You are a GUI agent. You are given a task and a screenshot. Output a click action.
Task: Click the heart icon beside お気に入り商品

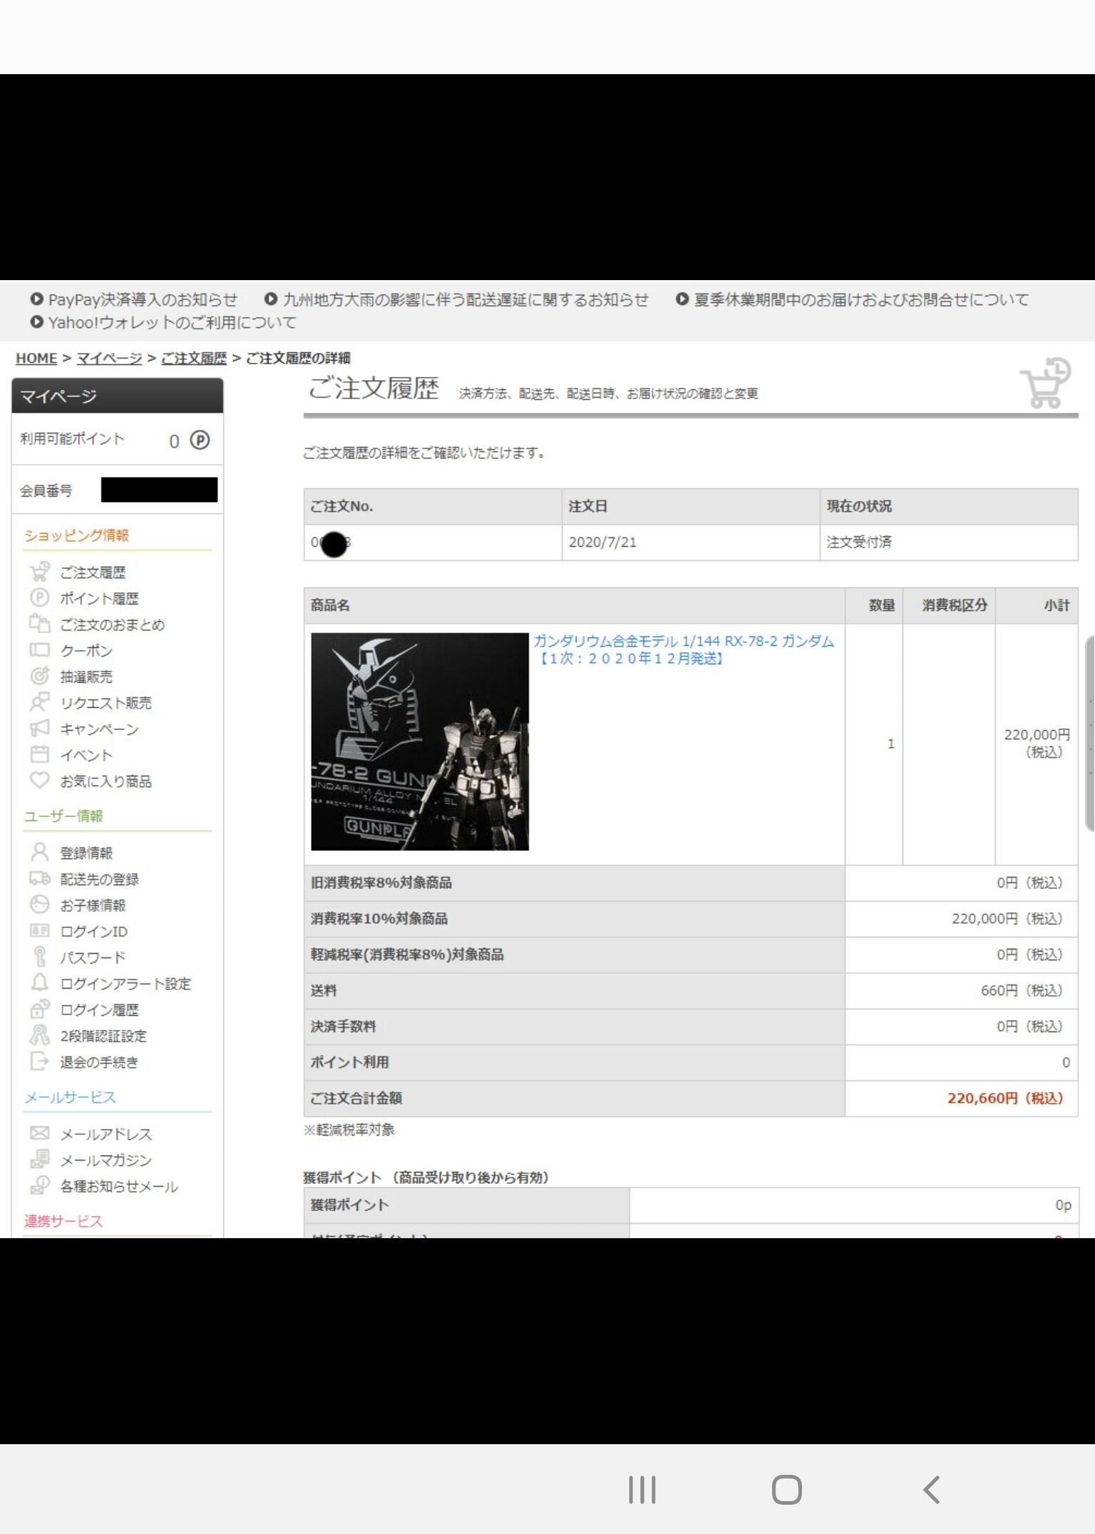coord(40,781)
